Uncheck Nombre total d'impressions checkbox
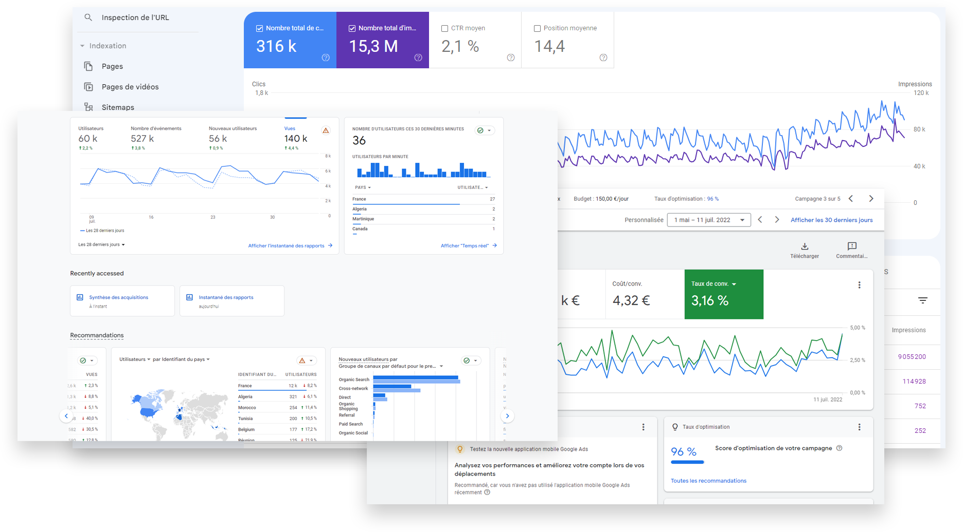Viewport: 963px width, 532px height. [x=352, y=29]
